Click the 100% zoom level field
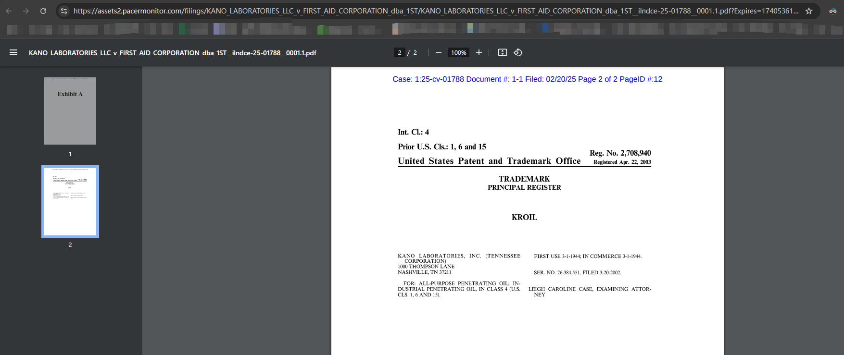The image size is (844, 355). 459,52
